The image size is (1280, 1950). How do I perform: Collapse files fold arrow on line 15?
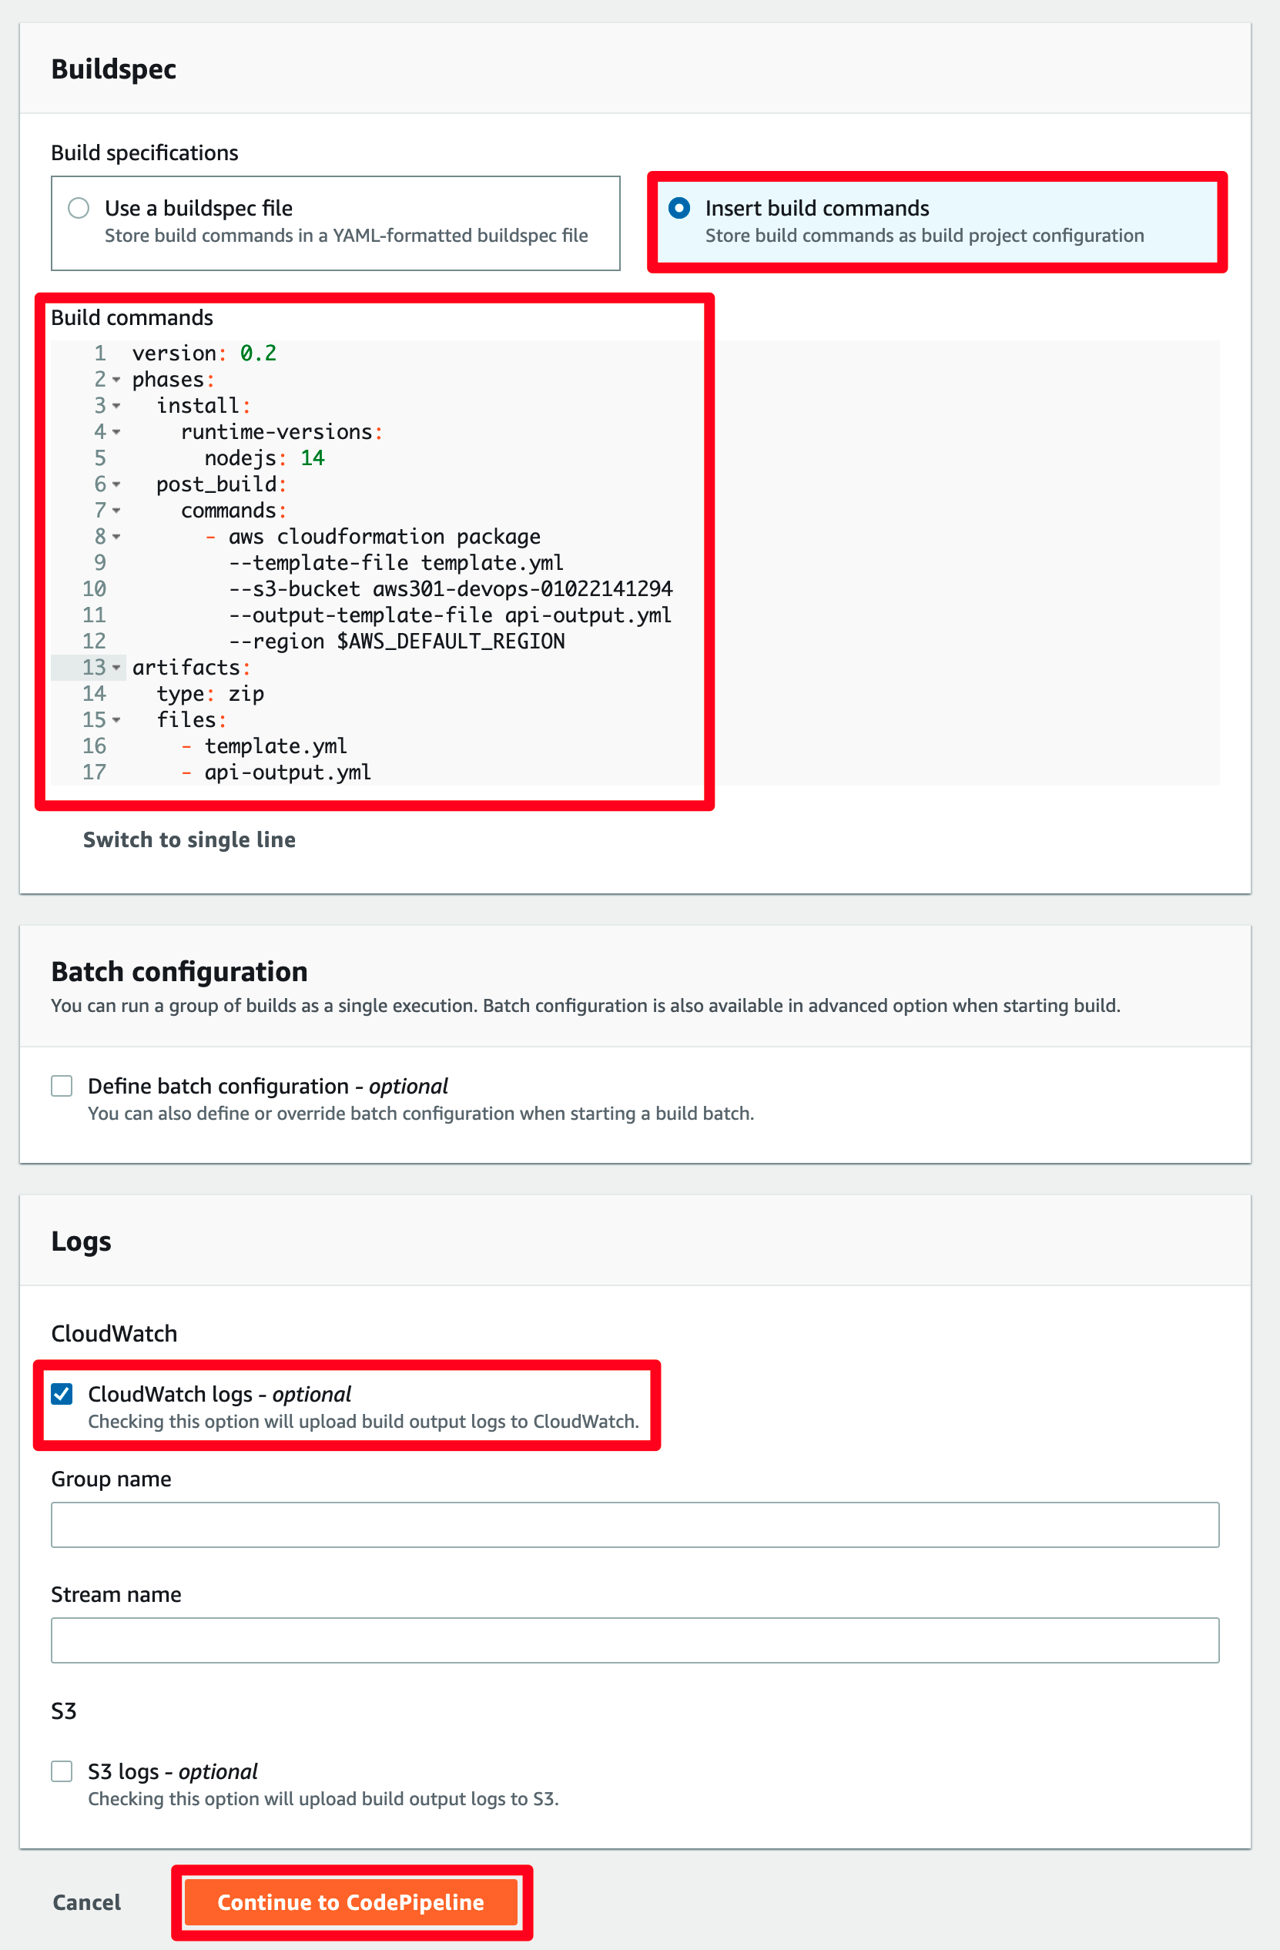point(116,721)
